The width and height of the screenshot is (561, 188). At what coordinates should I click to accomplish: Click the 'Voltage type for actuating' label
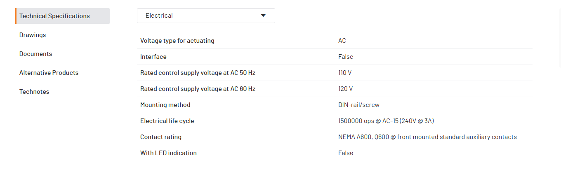point(177,41)
